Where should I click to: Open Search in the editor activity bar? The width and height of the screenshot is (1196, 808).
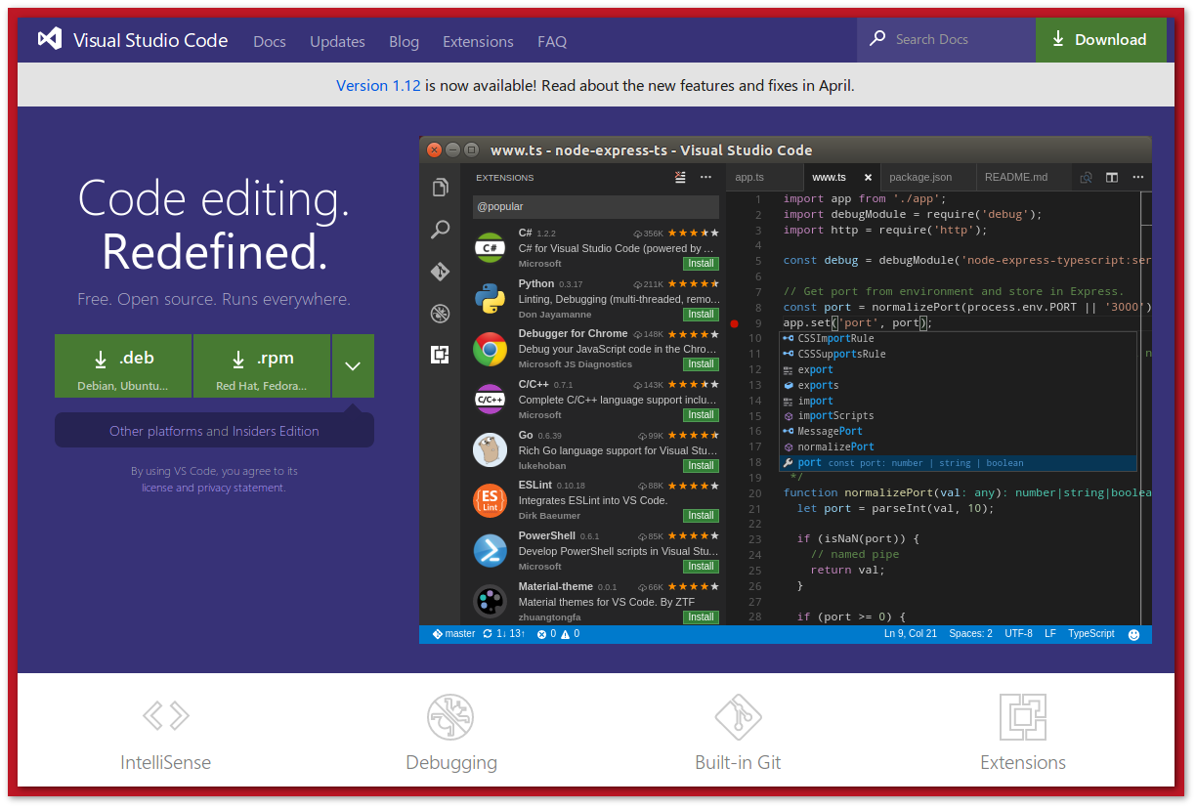[441, 230]
